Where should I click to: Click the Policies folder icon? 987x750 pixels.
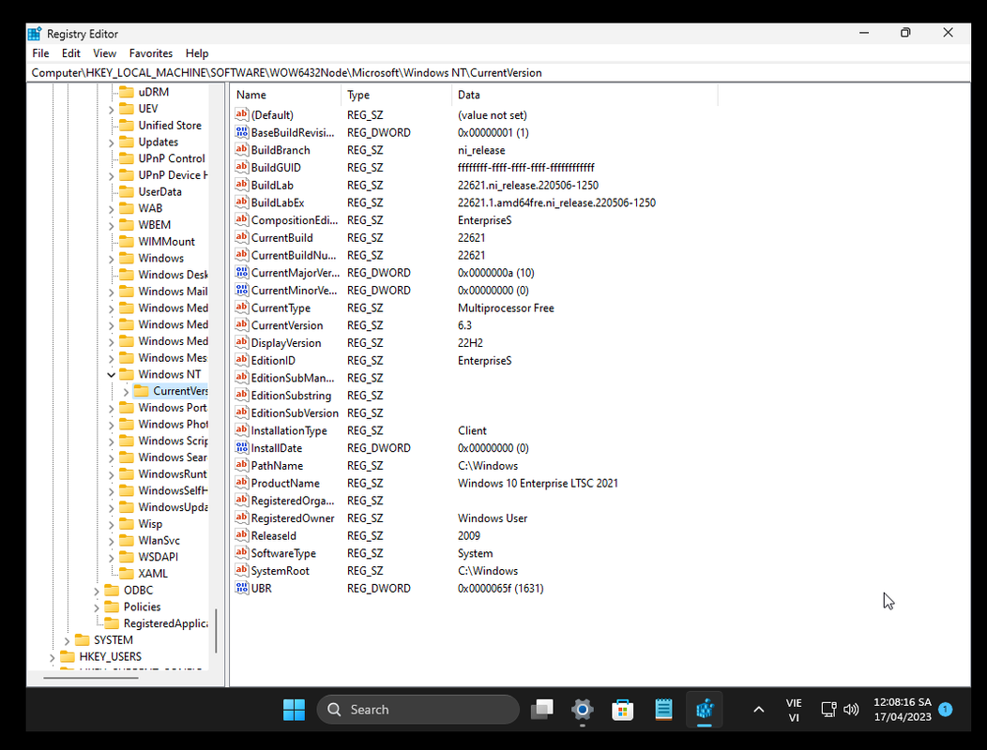112,607
